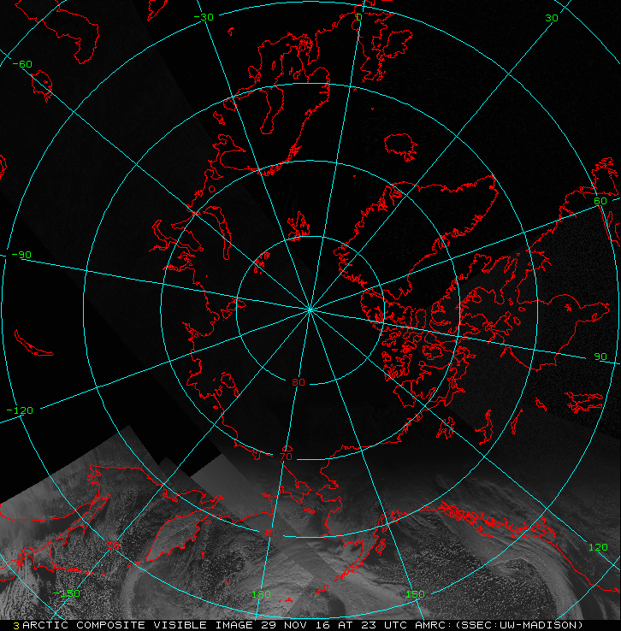Screen dimensions: 621x631
Task: Click the AT 23 UTC time text
Action: pos(372,625)
